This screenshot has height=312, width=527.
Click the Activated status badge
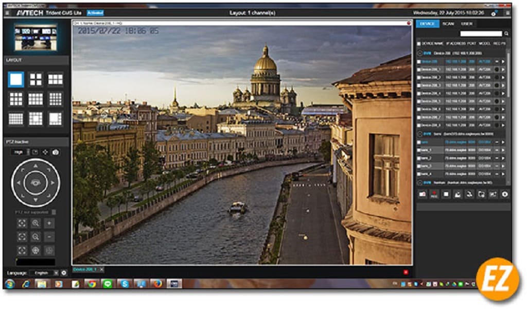pyautogui.click(x=95, y=13)
